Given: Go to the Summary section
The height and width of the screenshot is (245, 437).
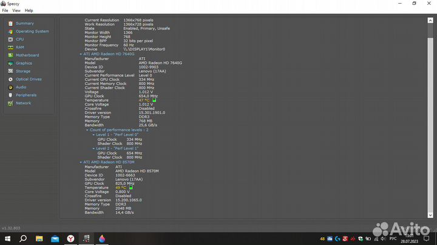Looking at the screenshot, I should [x=25, y=24].
